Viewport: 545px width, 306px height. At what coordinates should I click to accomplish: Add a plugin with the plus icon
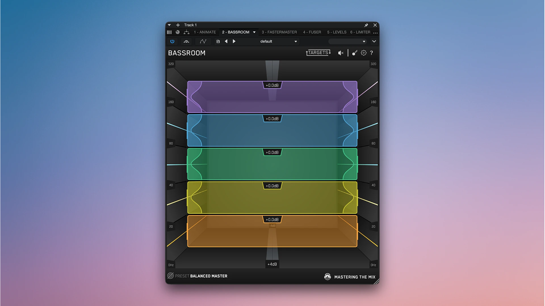178,25
